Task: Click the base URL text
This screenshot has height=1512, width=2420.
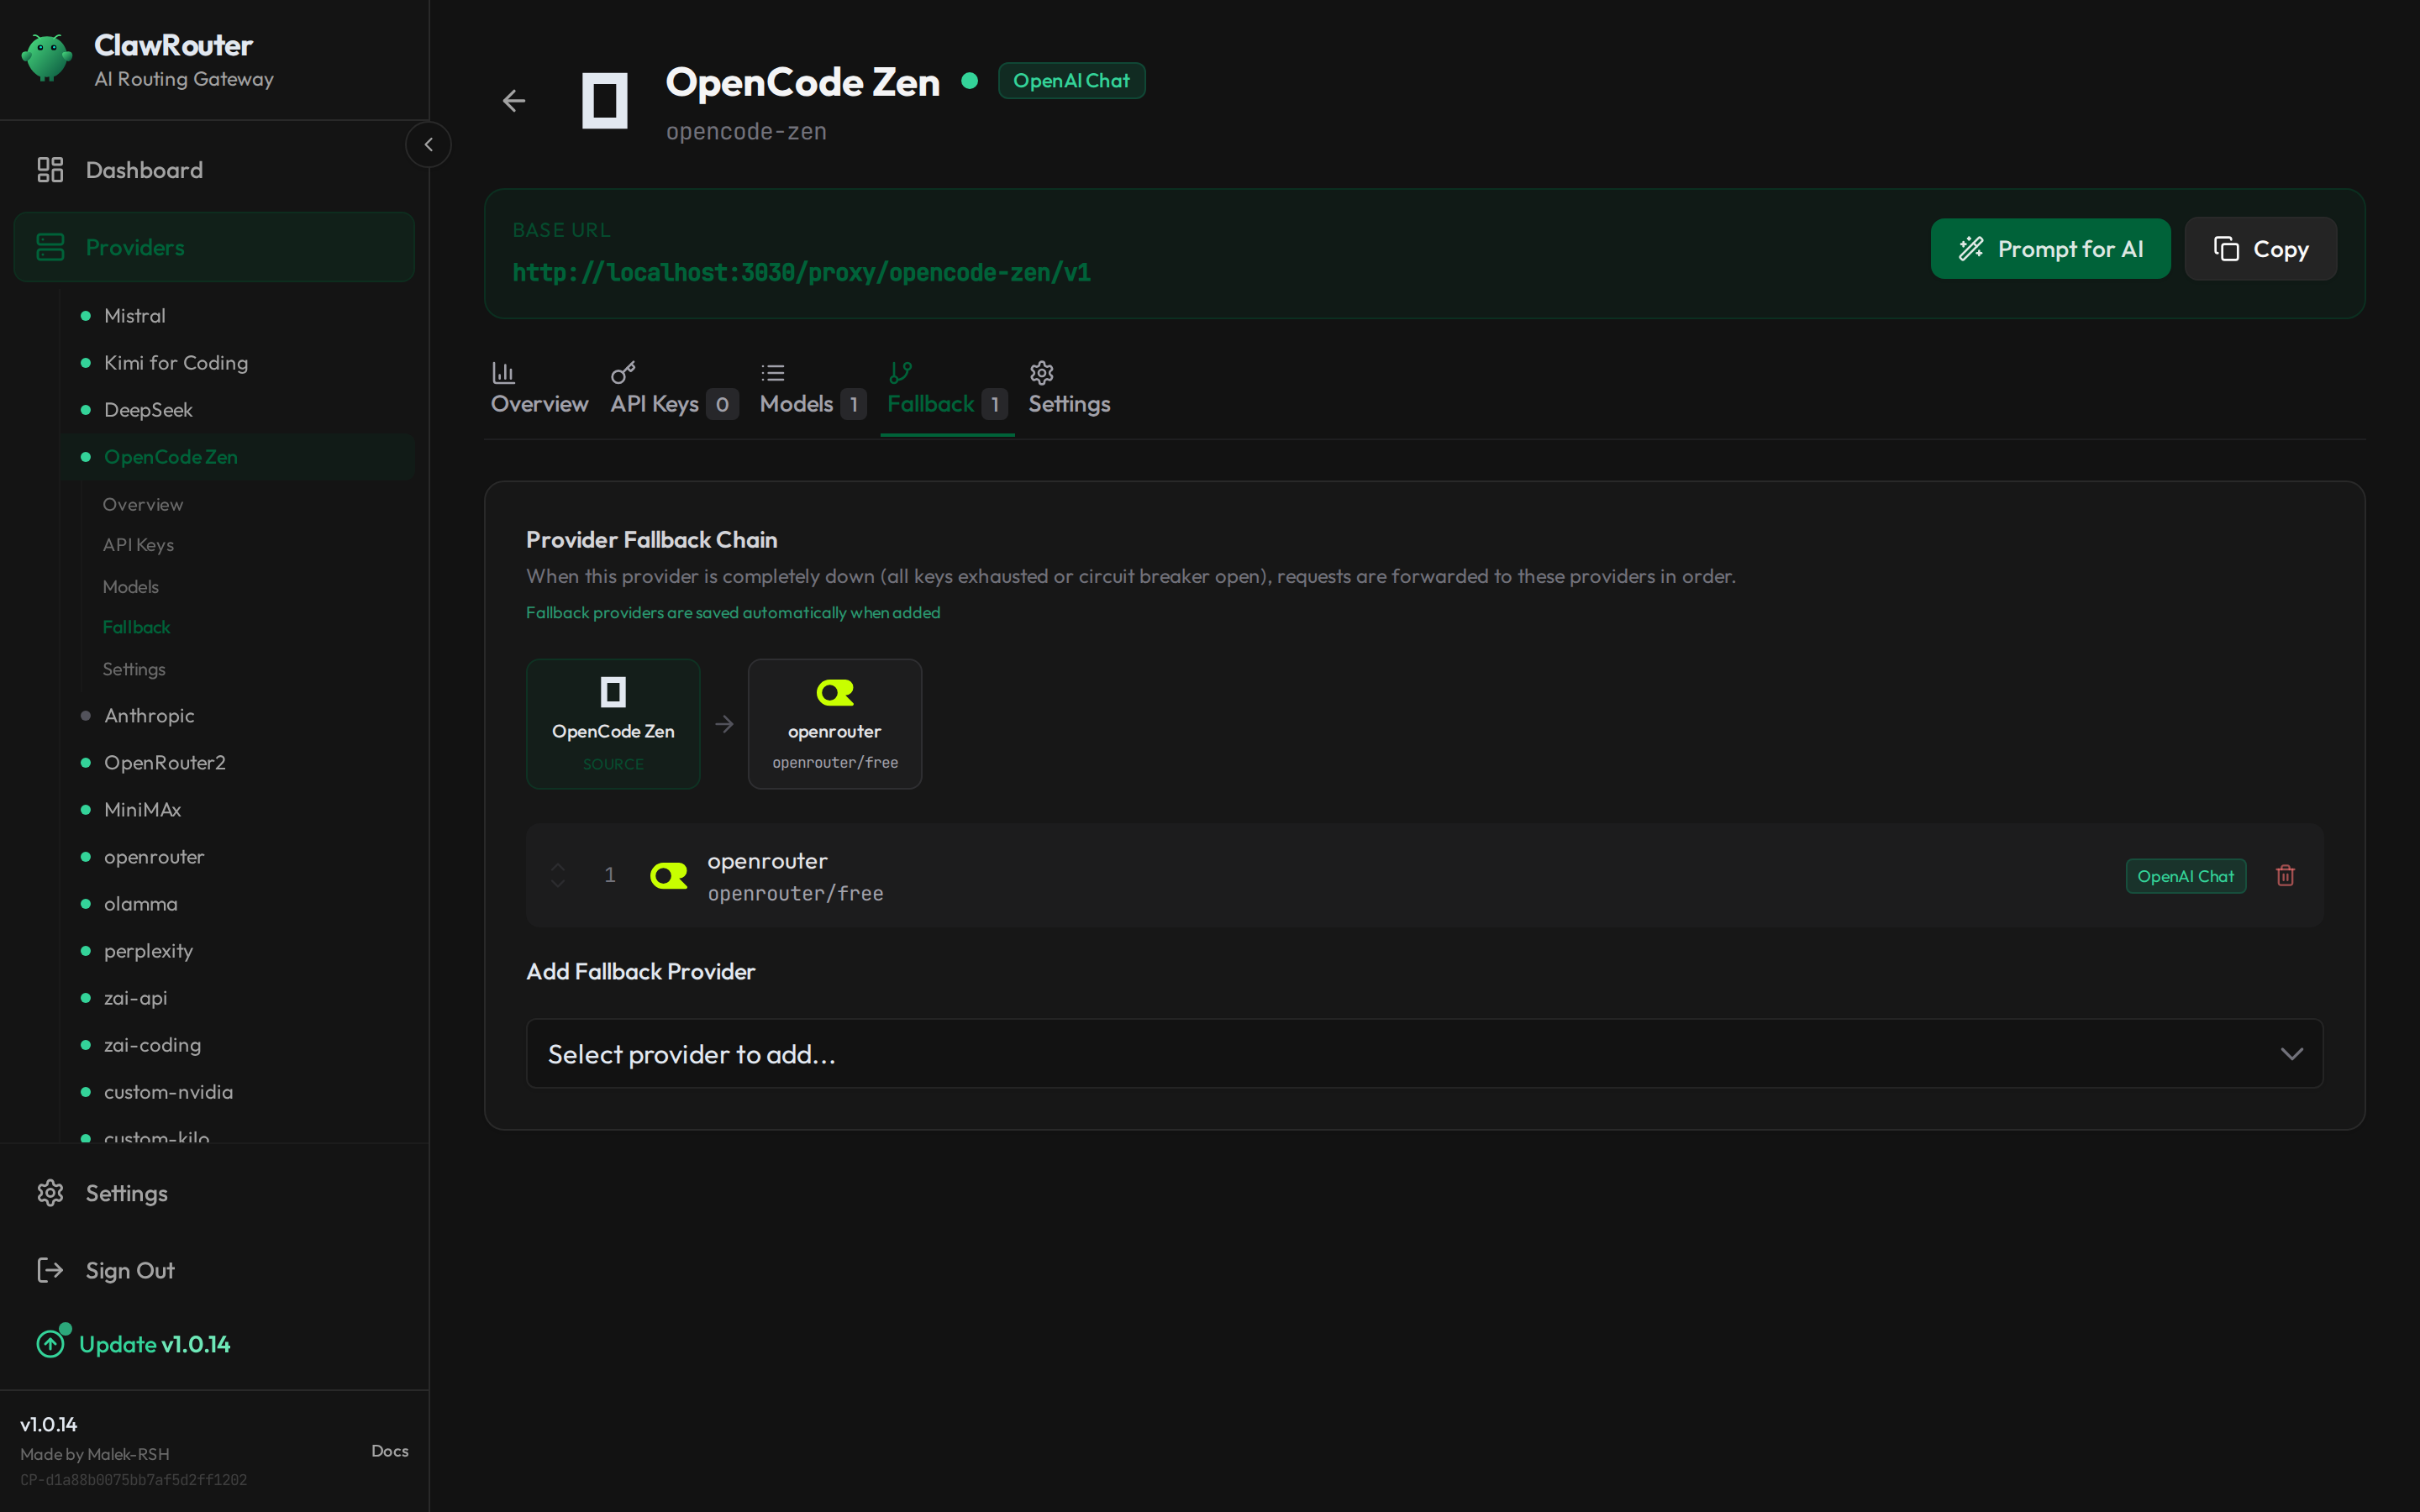Action: click(x=801, y=273)
